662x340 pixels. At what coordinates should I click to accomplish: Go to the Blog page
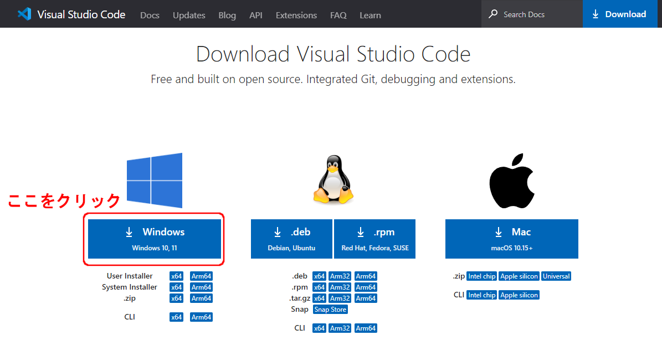coord(227,15)
